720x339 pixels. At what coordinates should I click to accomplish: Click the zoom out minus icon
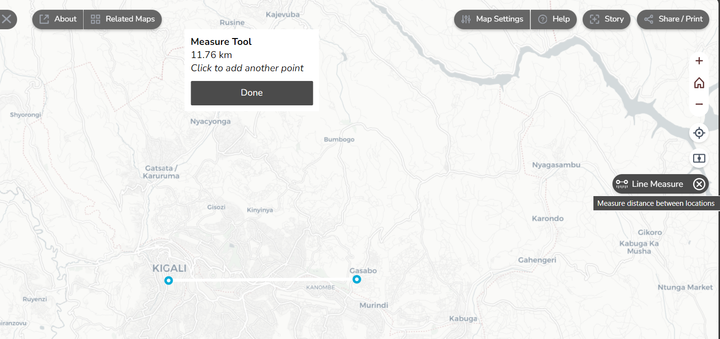pos(699,104)
